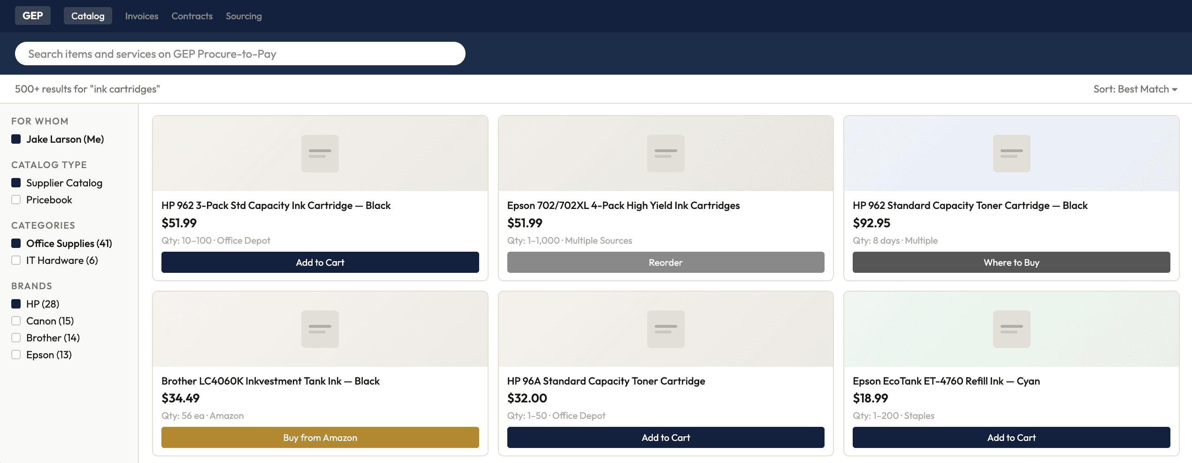Click the CATALOG TYPE filter heading
The image size is (1192, 463).
(x=49, y=165)
